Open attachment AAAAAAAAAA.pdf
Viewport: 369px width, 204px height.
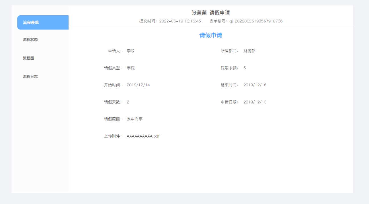[143, 136]
